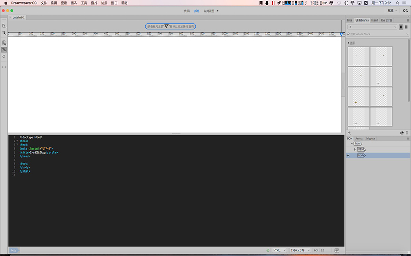Image resolution: width=411 pixels, height=256 pixels.
Task: Click the media query funnel marker on ruler
Action: coord(341,34)
